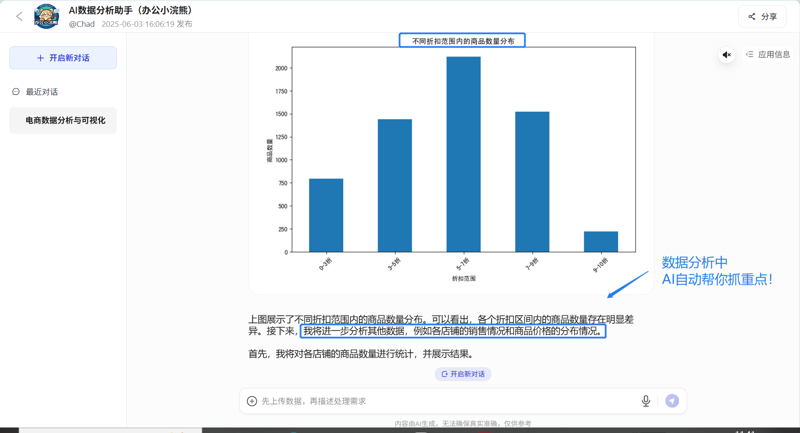This screenshot has height=433, width=800.
Task: Click the 9-10折 bar in chart
Action: pyautogui.click(x=601, y=242)
